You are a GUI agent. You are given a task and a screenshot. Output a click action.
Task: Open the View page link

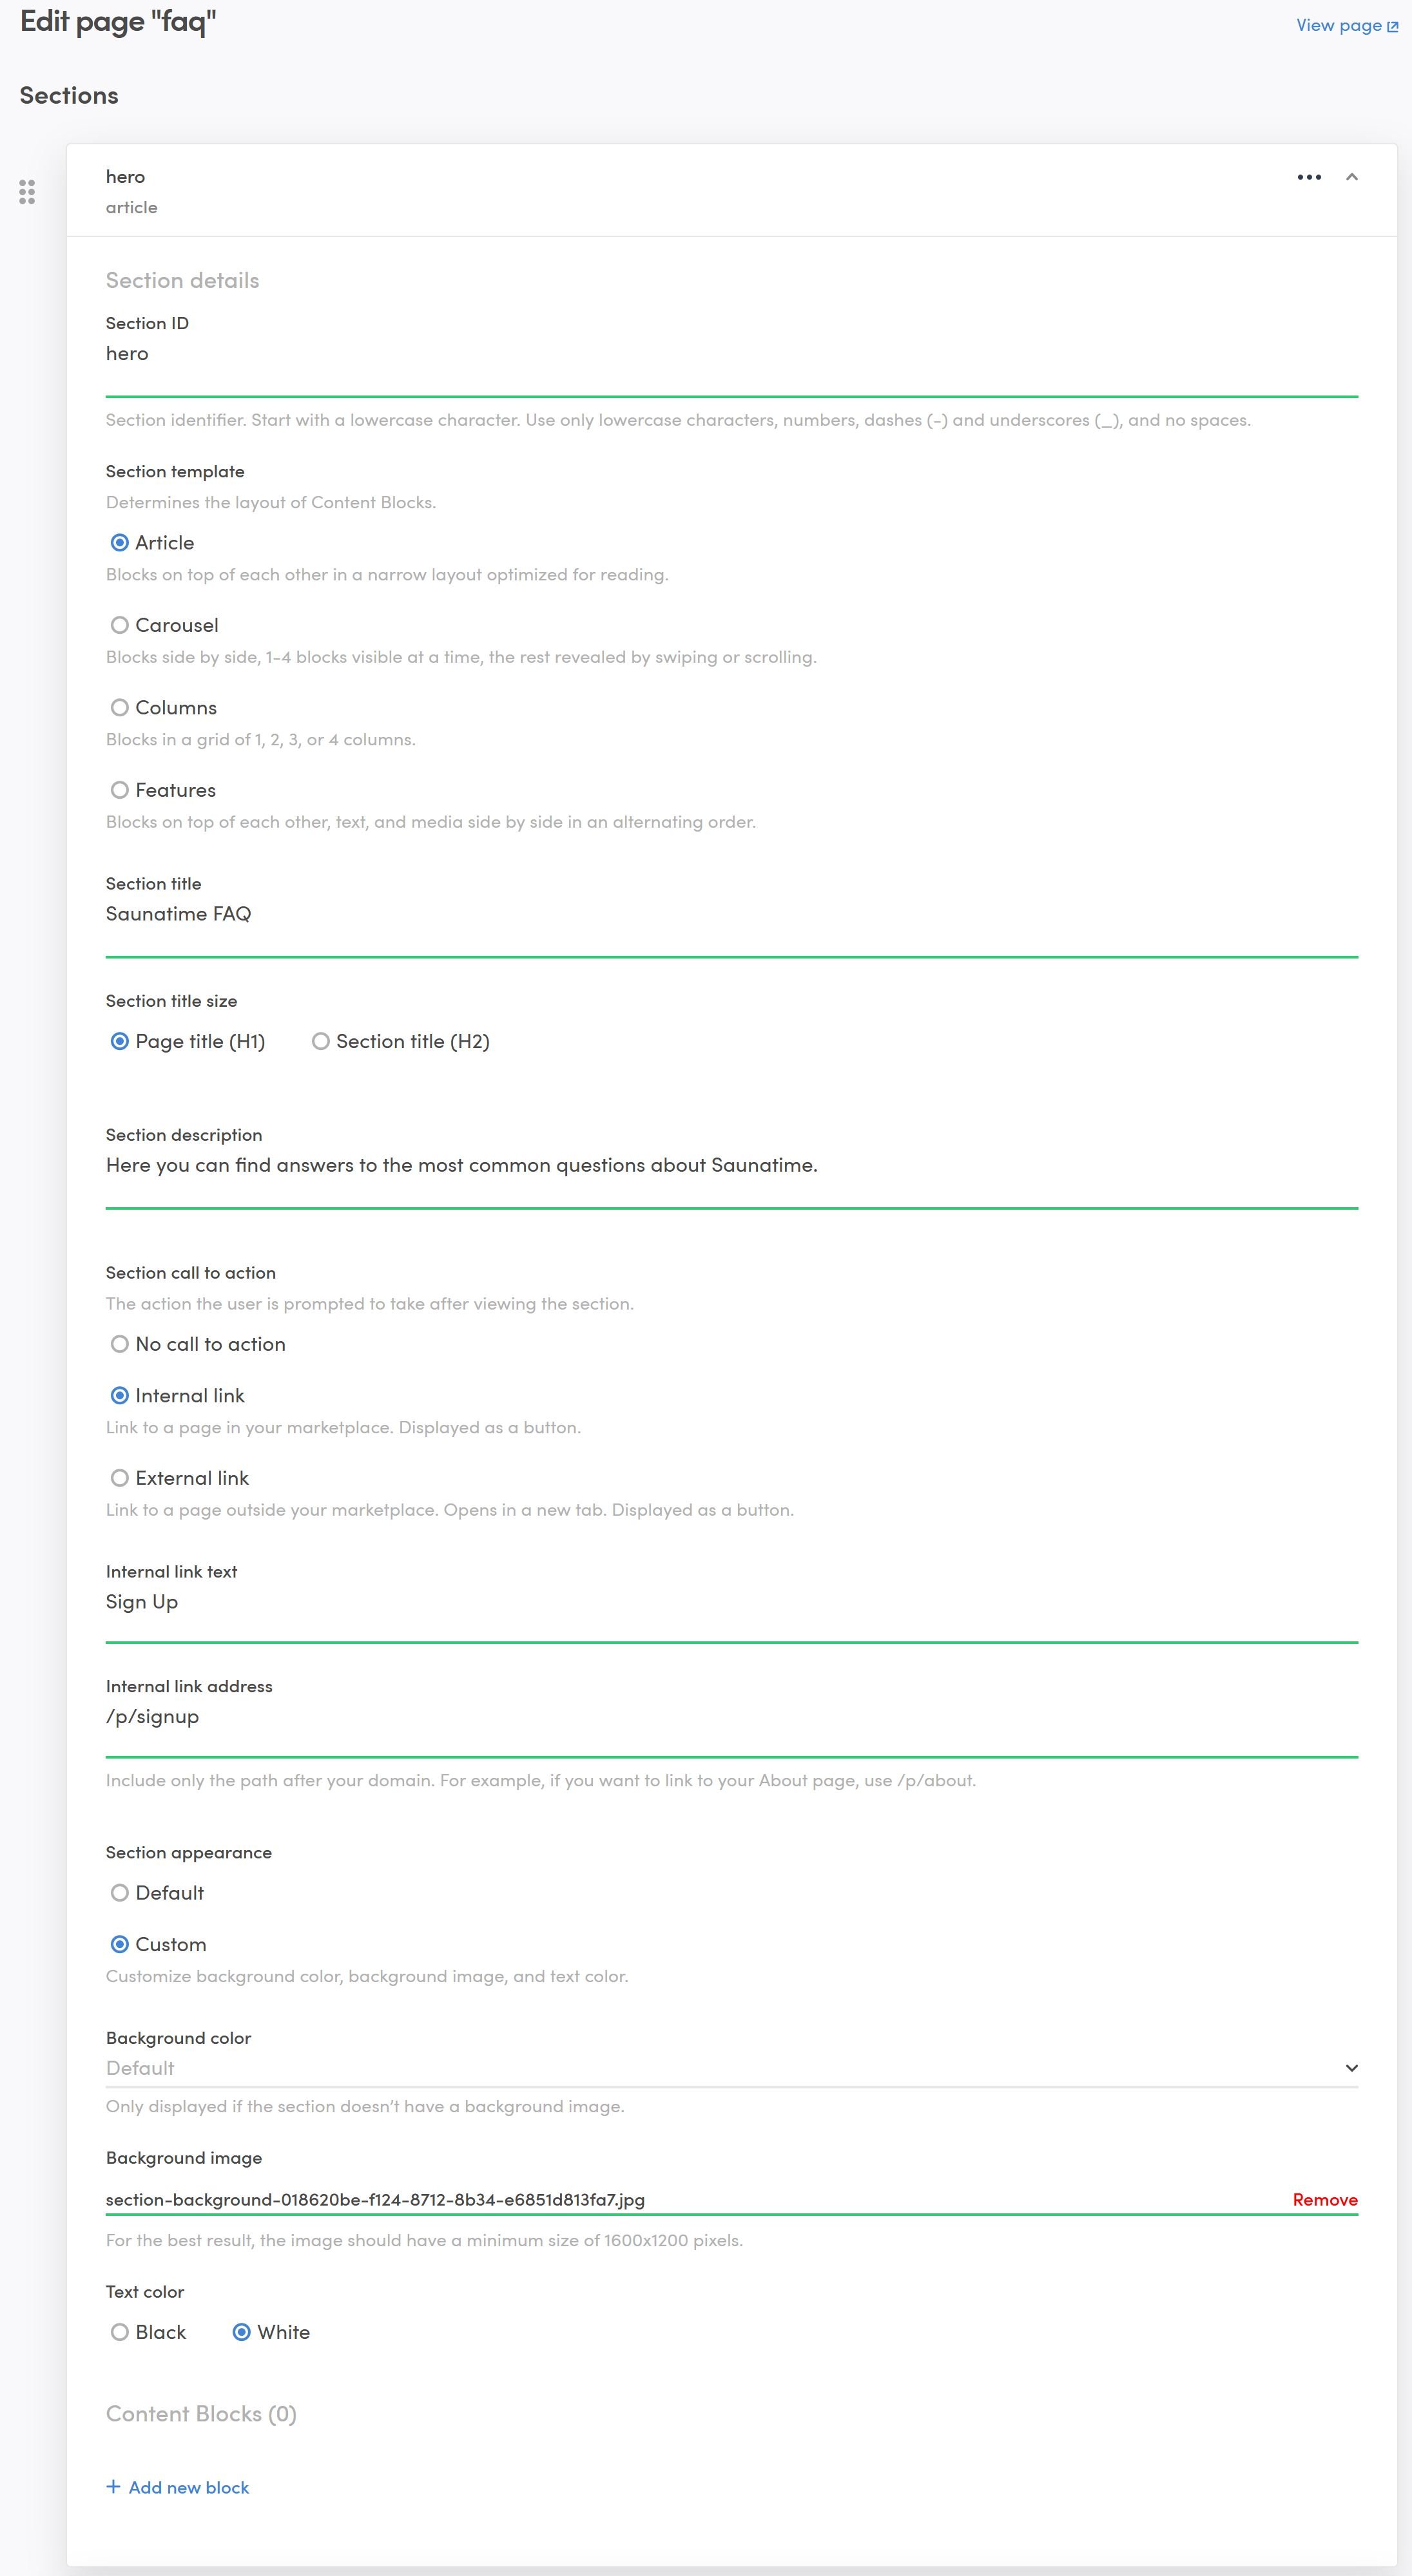click(x=1338, y=26)
